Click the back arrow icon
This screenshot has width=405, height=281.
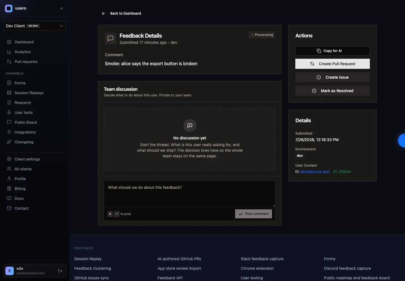(103, 13)
